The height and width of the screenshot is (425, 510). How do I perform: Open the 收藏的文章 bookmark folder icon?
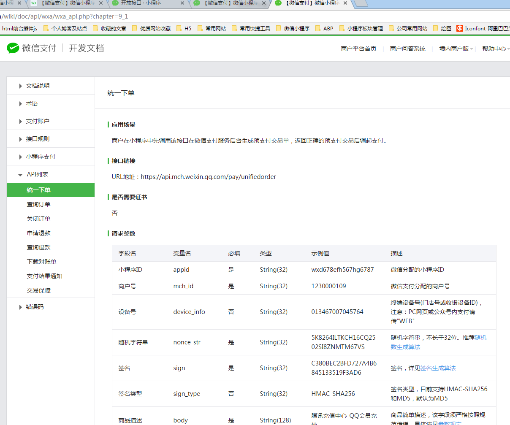coord(95,29)
